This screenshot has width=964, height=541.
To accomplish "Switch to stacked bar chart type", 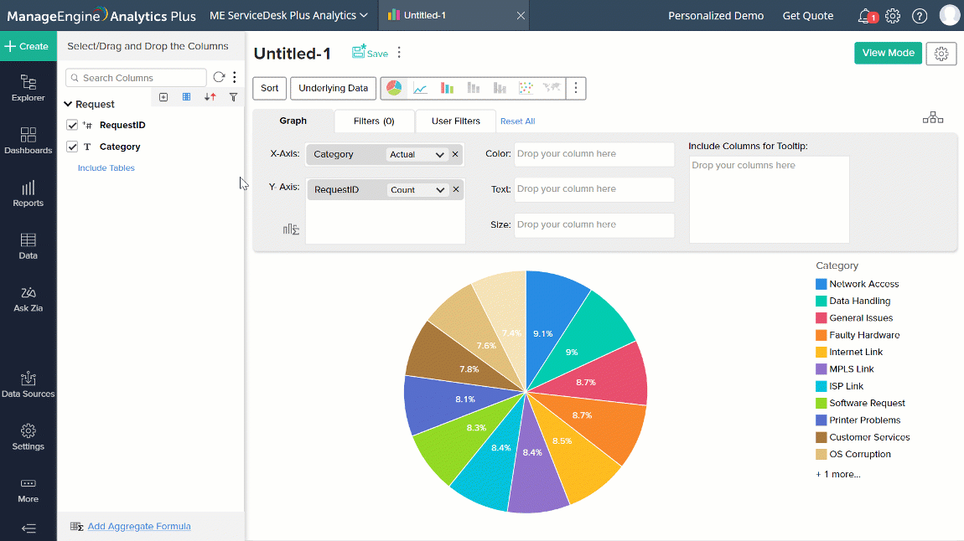I will pos(474,89).
